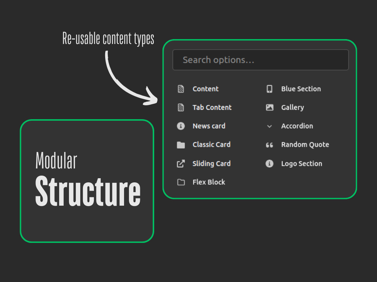Click the info icon beside Logo Section
This screenshot has height=282, width=377.
[x=270, y=164]
